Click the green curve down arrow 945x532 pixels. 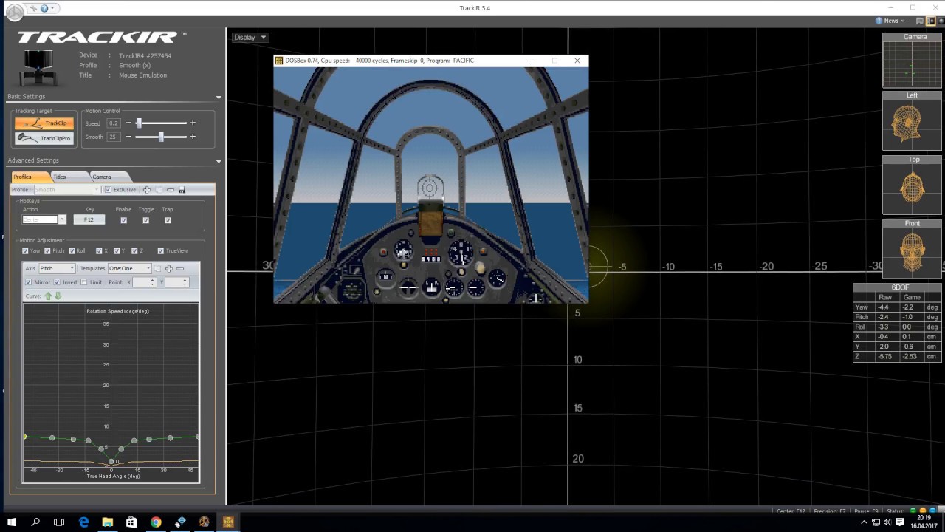(58, 296)
